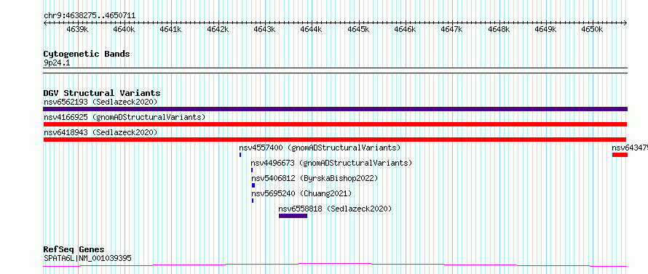The image size is (648, 274).
Task: Click the 4640k ruler position
Action: click(124, 30)
